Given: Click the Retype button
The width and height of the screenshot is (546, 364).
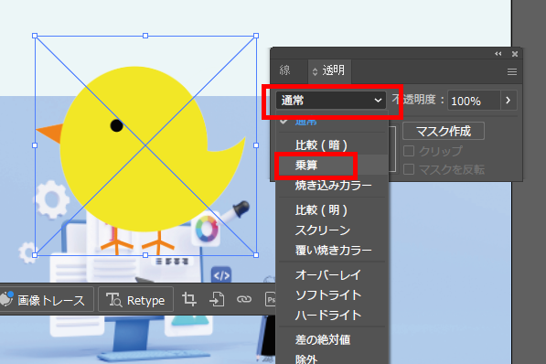Looking at the screenshot, I should click(135, 300).
